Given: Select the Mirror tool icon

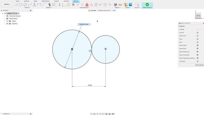Looking at the screenshot, I should (34, 5).
